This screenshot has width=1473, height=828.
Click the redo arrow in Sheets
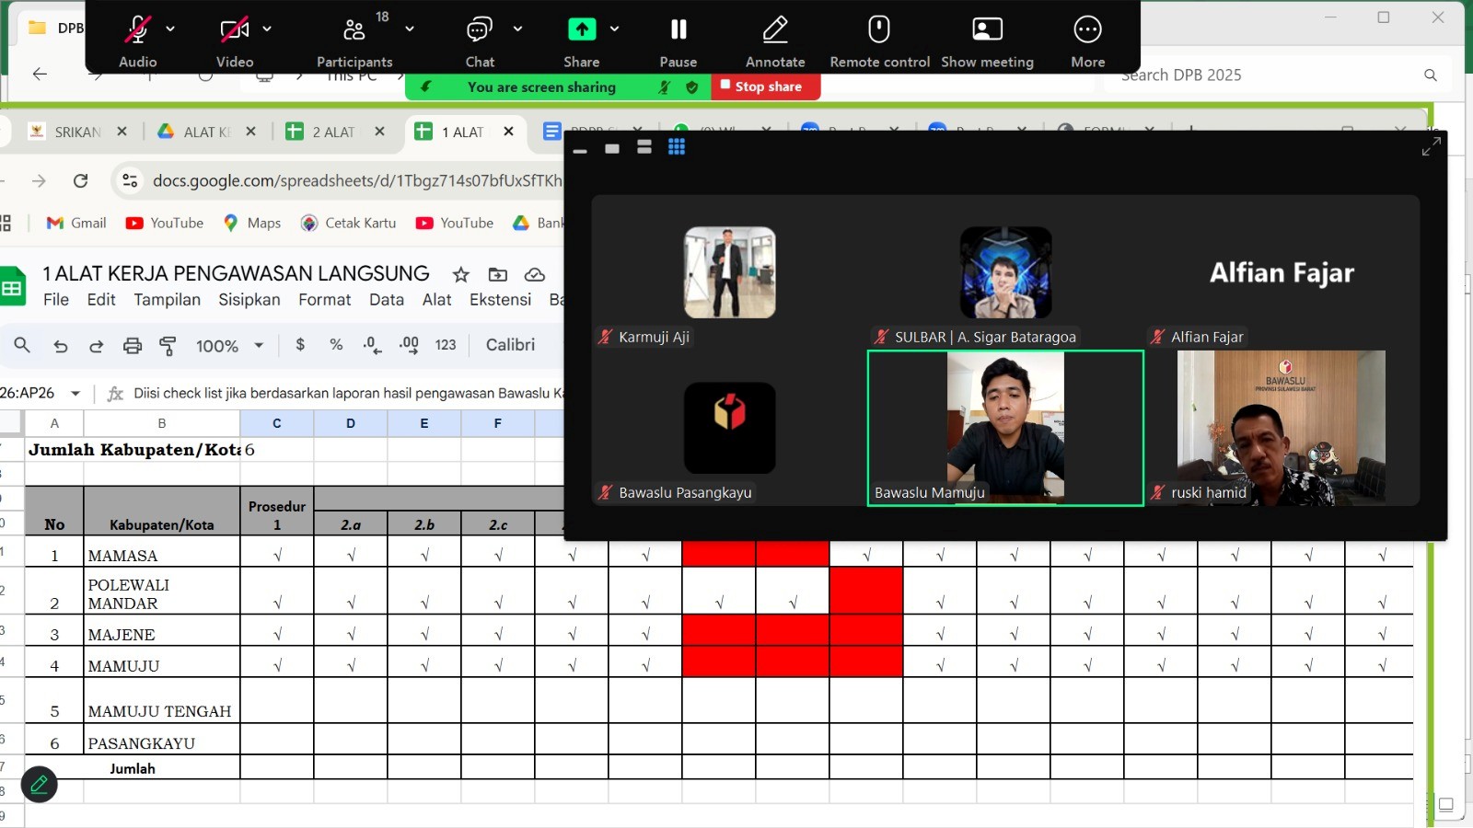pyautogui.click(x=96, y=346)
